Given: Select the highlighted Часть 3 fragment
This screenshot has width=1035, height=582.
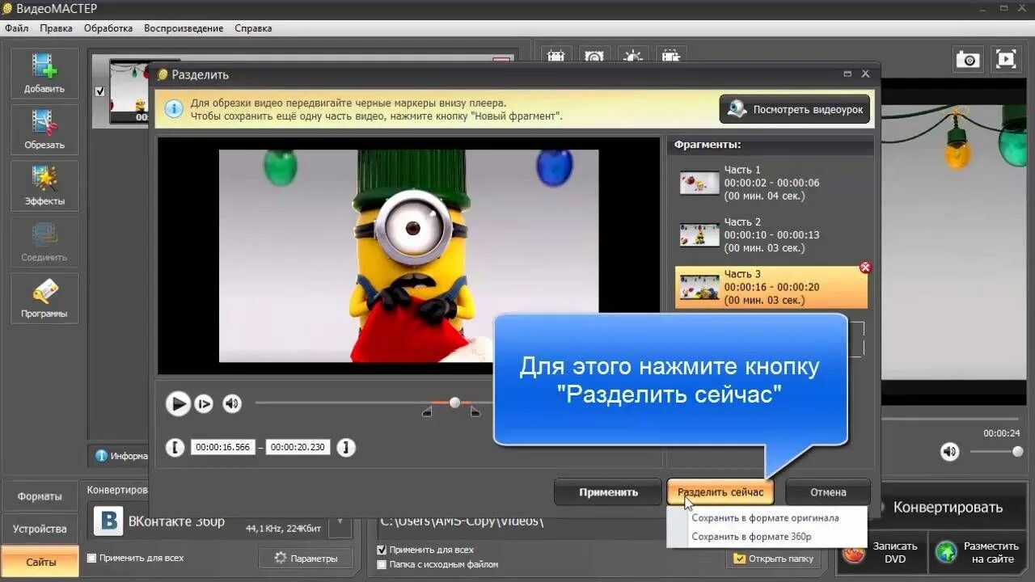Looking at the screenshot, I should pyautogui.click(x=771, y=287).
